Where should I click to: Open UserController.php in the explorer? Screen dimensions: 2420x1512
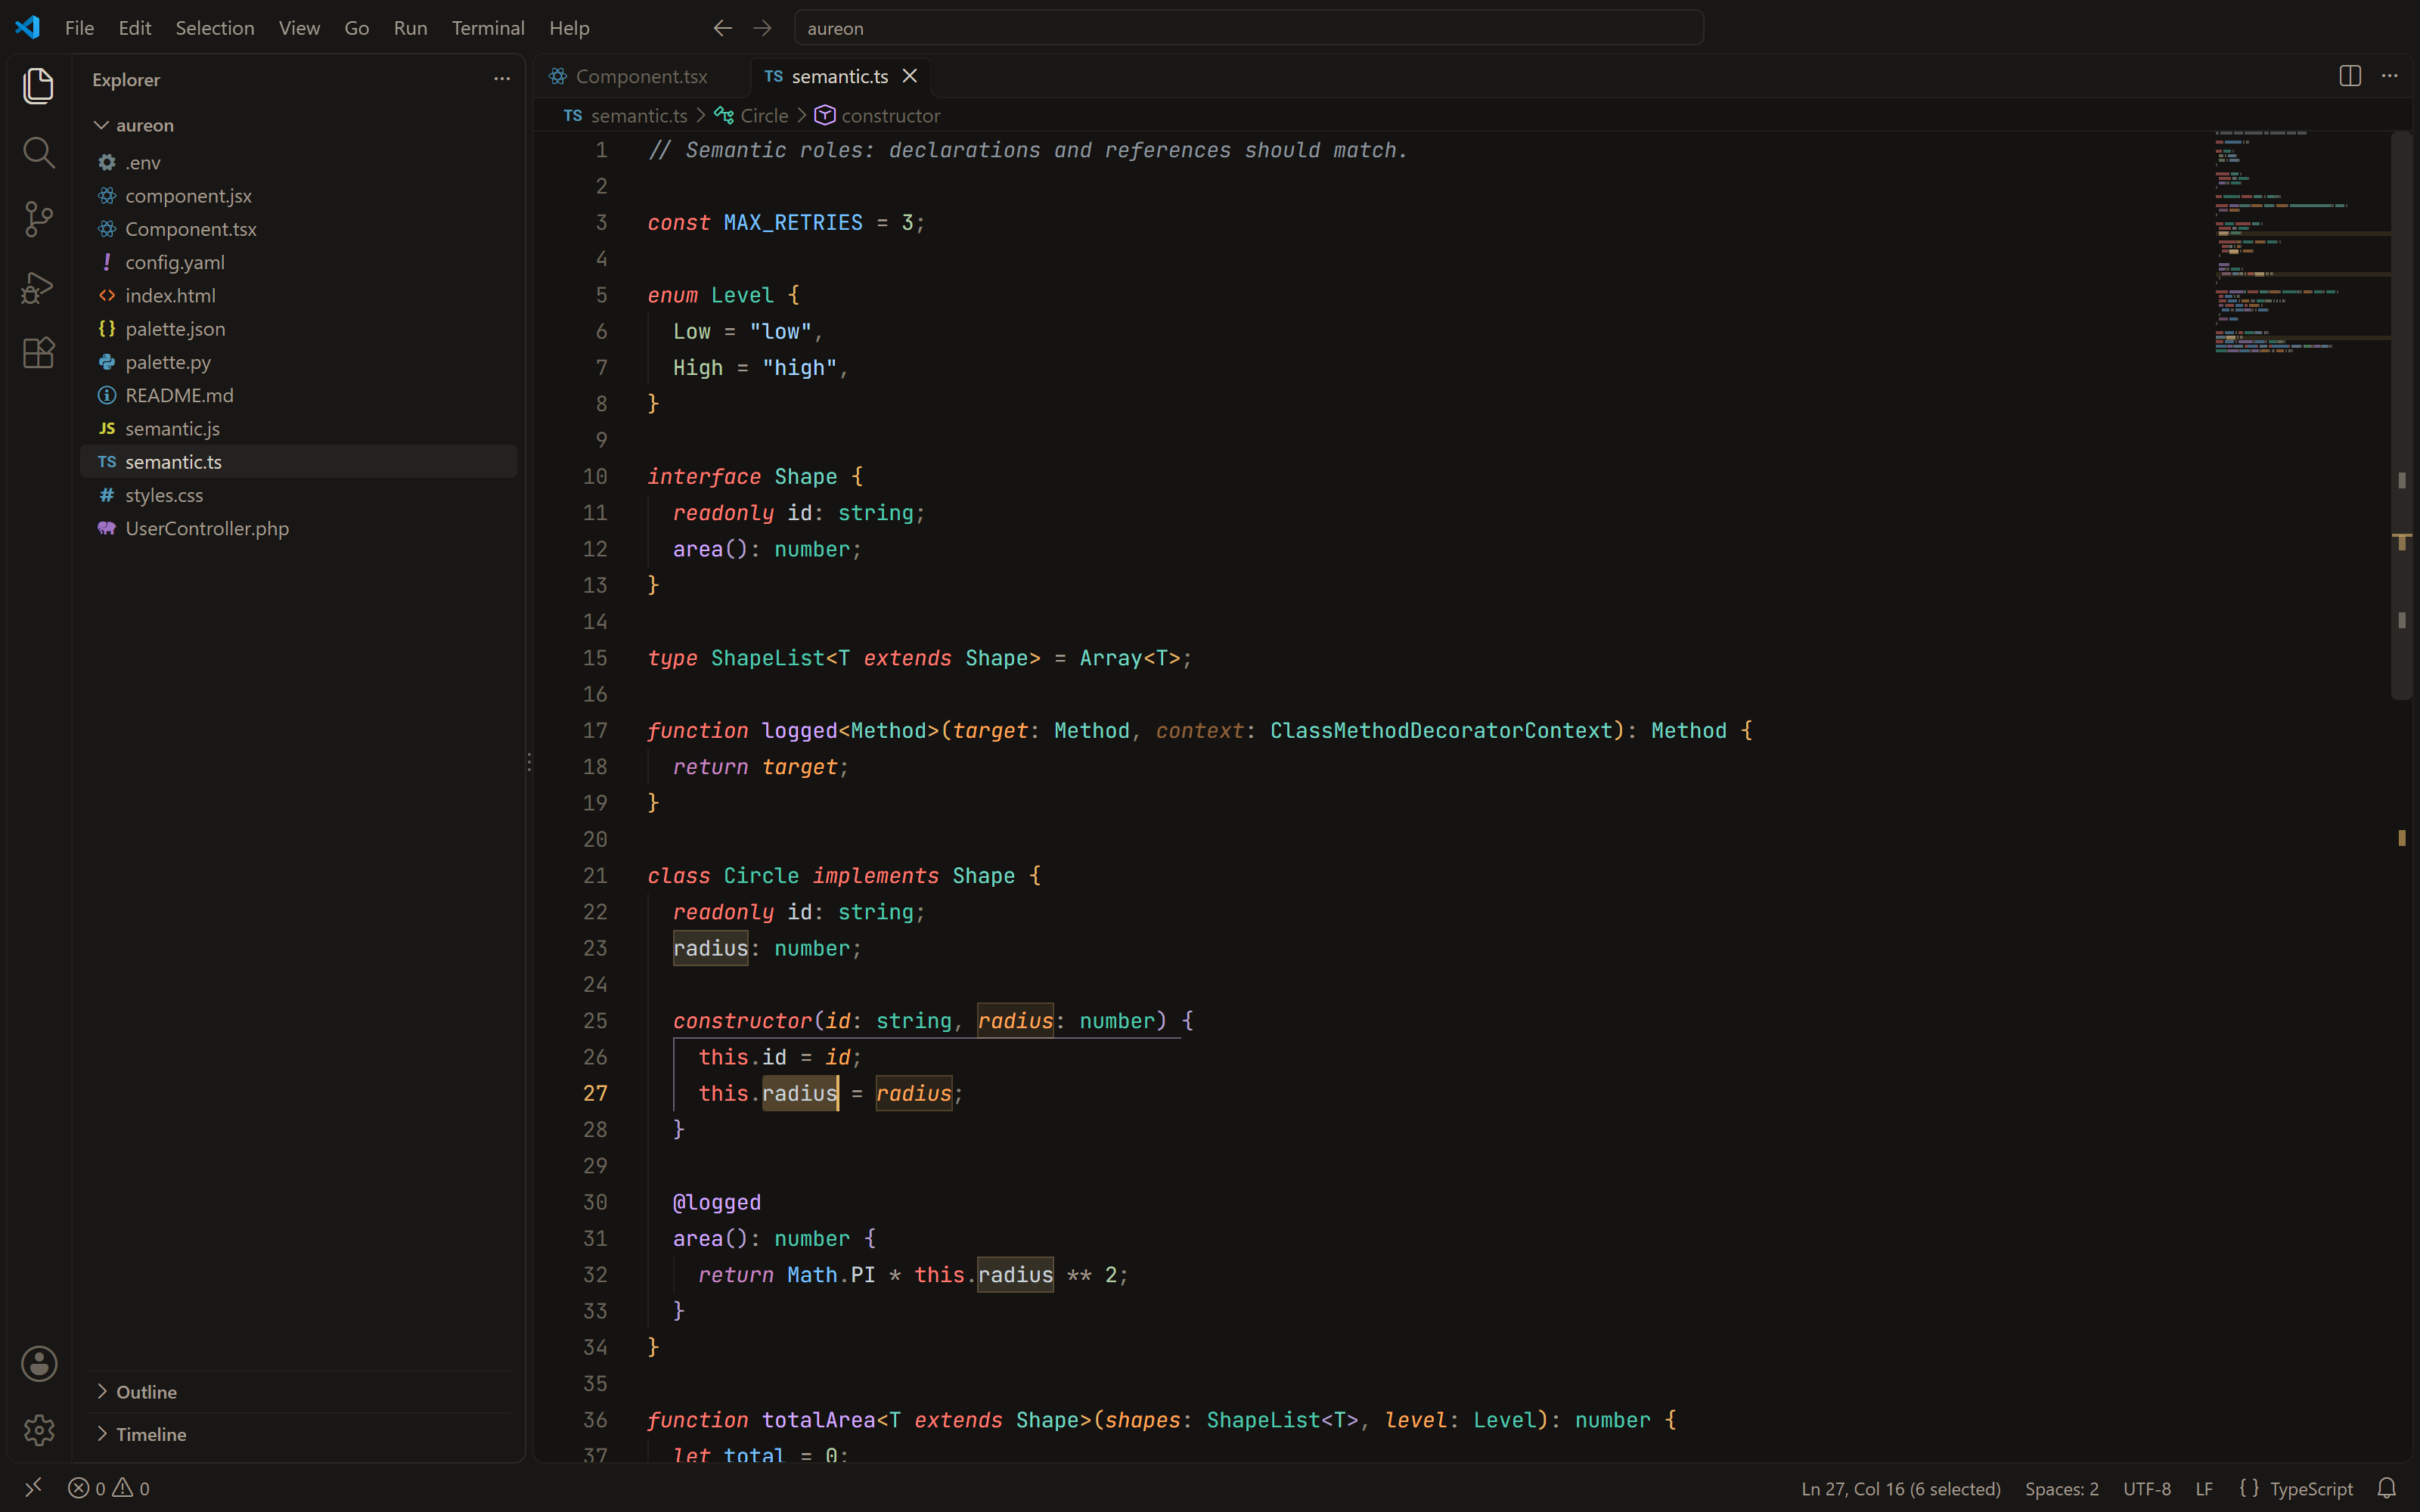(299, 528)
